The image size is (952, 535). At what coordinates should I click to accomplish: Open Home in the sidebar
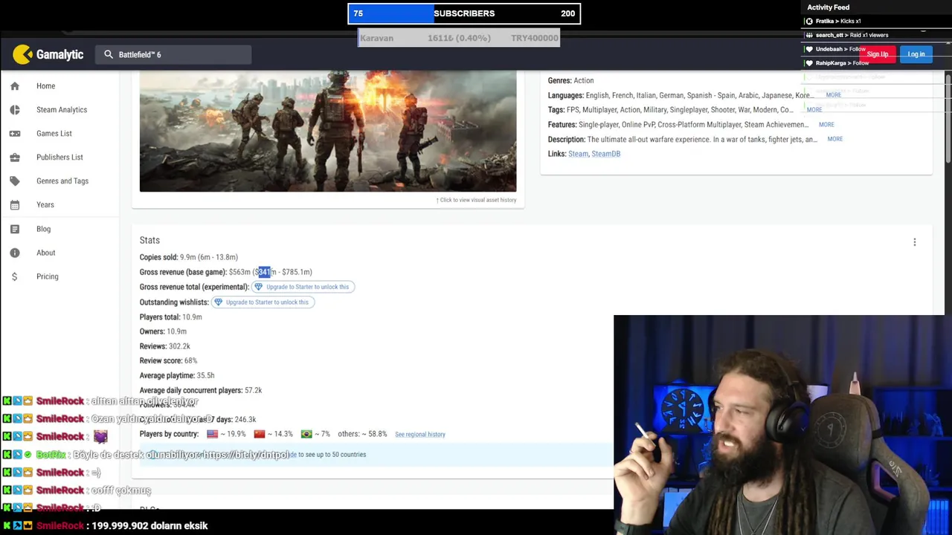[46, 86]
